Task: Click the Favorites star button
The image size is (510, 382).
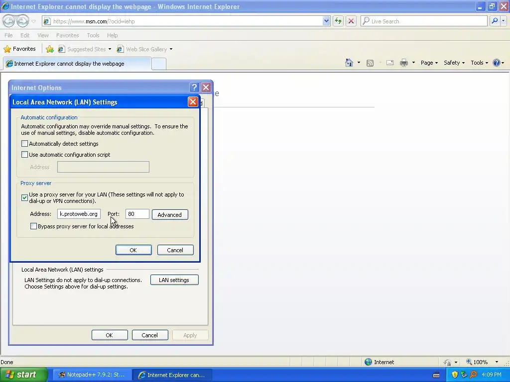Action: [19, 49]
